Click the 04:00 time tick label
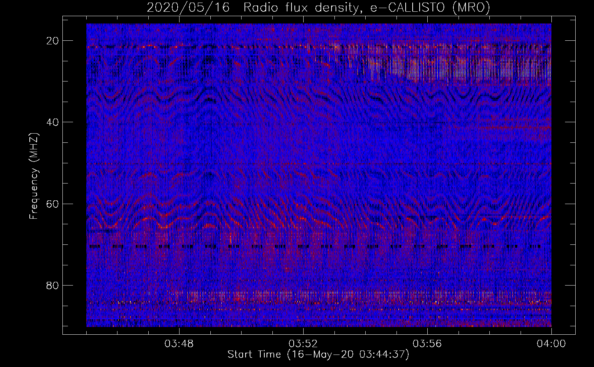The image size is (594, 367). point(551,344)
